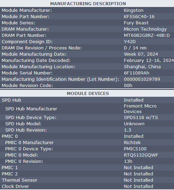
Task: Select the Kingston module manufacturer value
Action: [134, 10]
